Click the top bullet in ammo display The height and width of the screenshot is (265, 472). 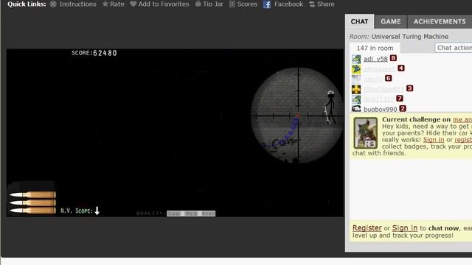pos(32,194)
